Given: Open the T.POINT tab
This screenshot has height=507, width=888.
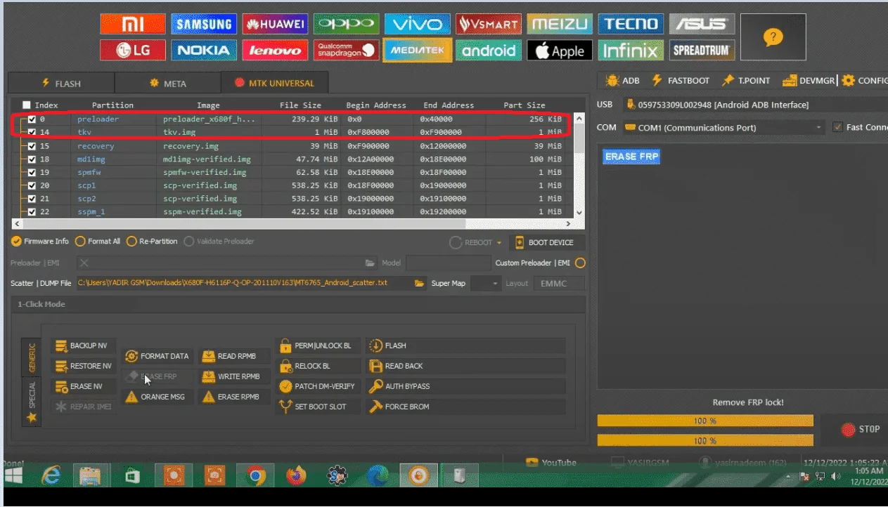Looking at the screenshot, I should click(x=745, y=80).
